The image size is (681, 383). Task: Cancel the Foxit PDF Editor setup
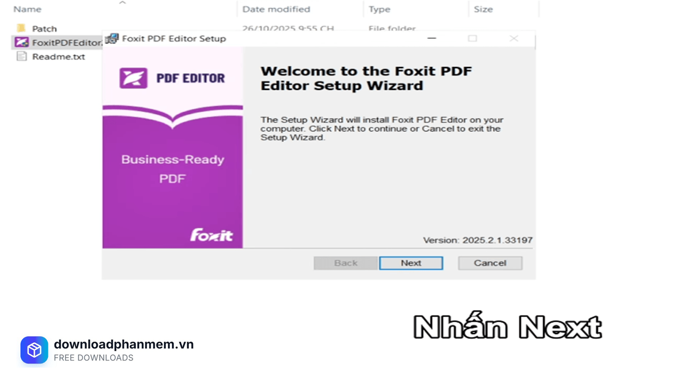pos(489,263)
